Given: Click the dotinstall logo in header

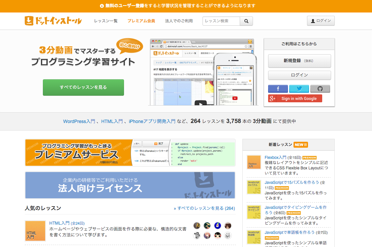Looking at the screenshot, I should coord(53,21).
